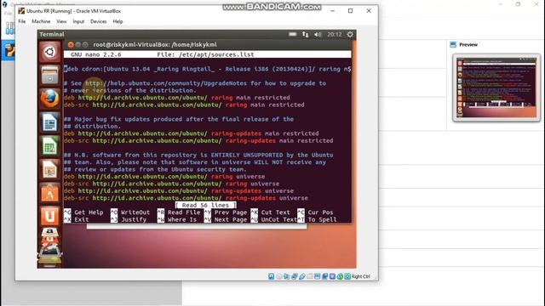The height and width of the screenshot is (306, 545).
Task: Open the Ubuntu Dash home launcher
Action: point(49,52)
